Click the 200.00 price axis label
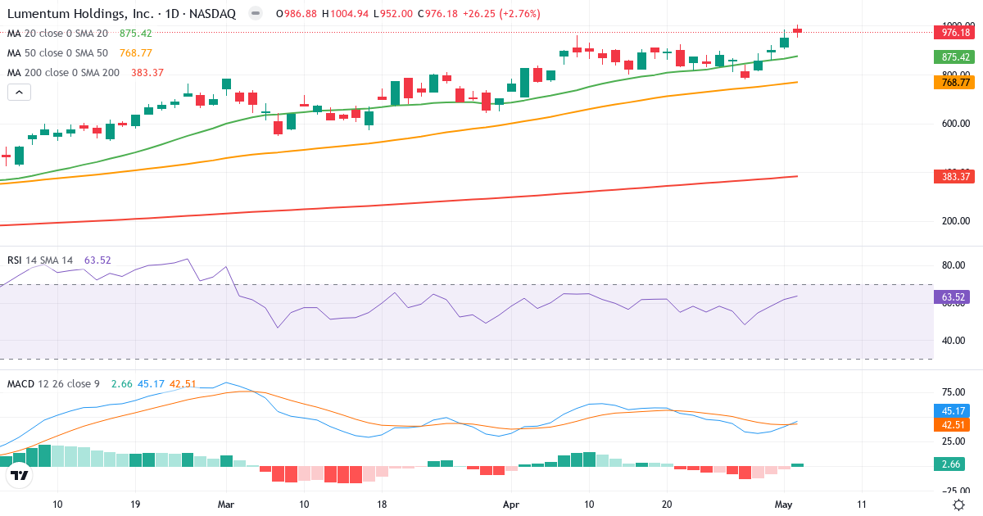The height and width of the screenshot is (516, 983). [955, 221]
